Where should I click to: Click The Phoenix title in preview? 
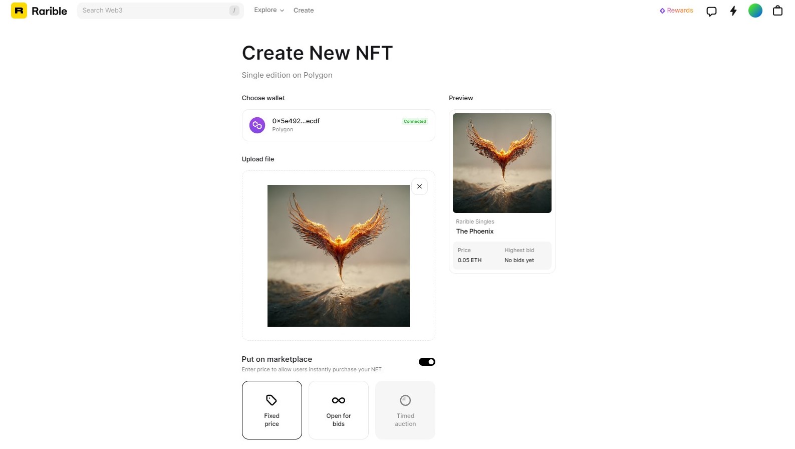click(x=475, y=231)
